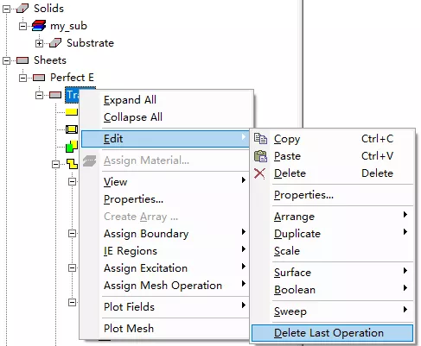This screenshot has width=421, height=346.
Task: Choose Delete Last Operation
Action: point(332,333)
